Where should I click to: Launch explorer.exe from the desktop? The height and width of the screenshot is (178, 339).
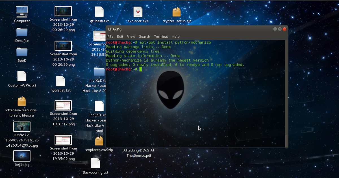click(x=138, y=12)
